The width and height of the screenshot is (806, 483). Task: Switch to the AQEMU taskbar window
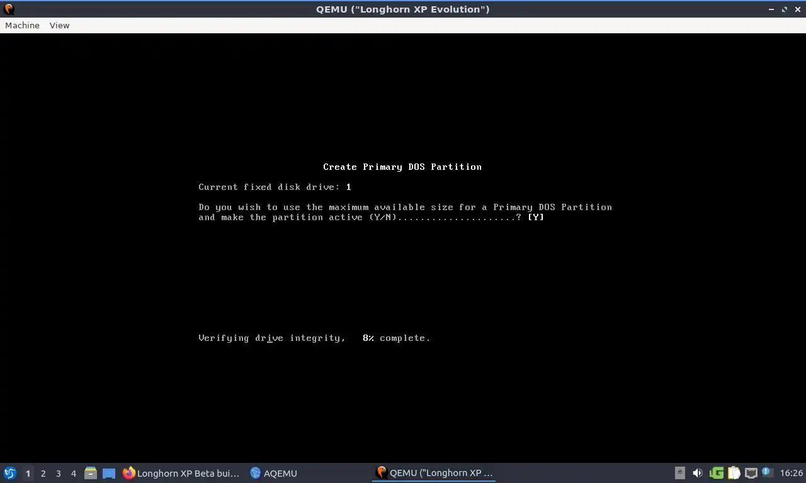[x=274, y=473]
